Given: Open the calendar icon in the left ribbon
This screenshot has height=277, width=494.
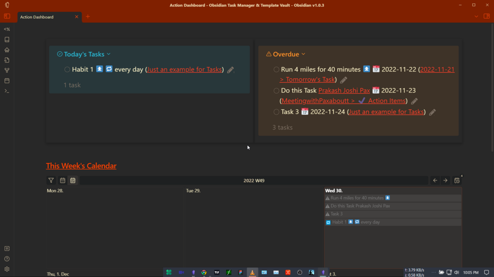Looking at the screenshot, I should pos(7,81).
